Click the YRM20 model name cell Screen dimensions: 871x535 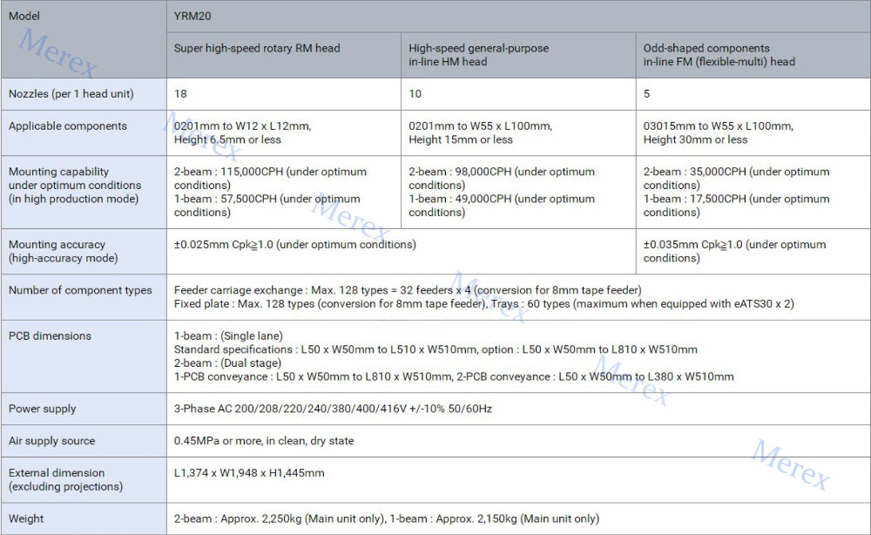[x=192, y=16]
